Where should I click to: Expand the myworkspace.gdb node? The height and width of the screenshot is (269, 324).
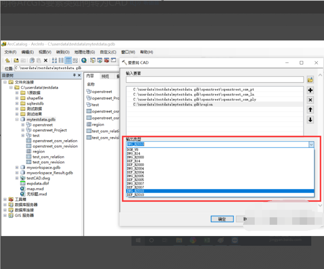[x=17, y=167]
